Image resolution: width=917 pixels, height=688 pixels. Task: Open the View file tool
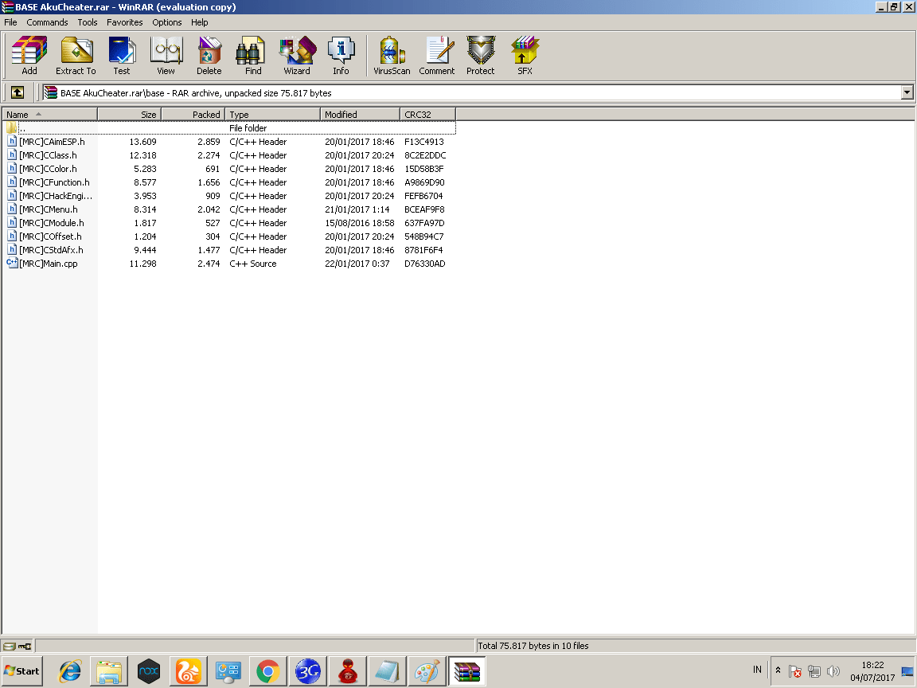pyautogui.click(x=166, y=56)
